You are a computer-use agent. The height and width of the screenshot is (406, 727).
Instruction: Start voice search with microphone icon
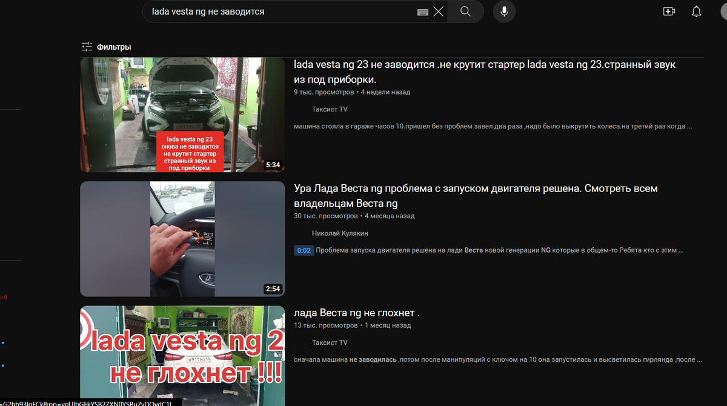[504, 12]
